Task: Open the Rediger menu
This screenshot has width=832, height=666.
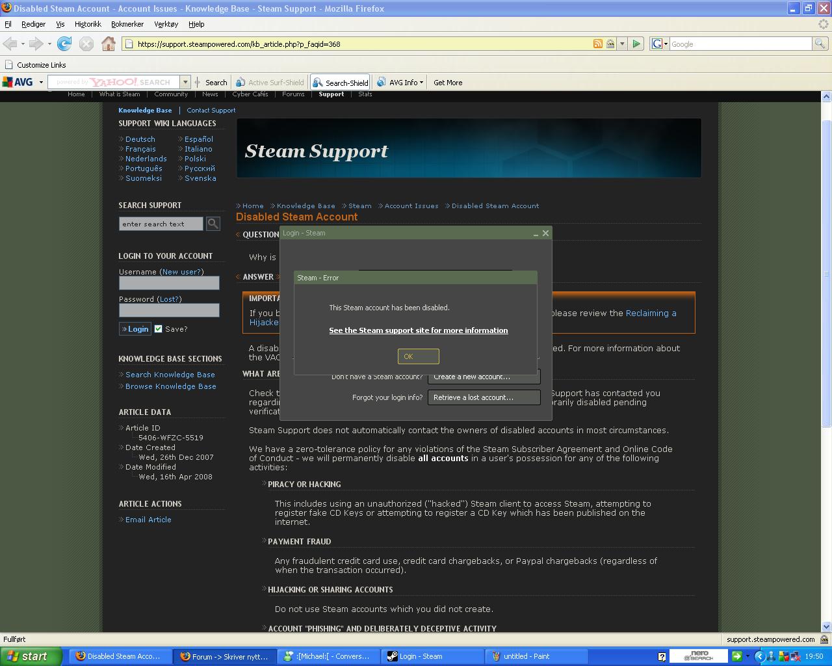Action: tap(33, 24)
